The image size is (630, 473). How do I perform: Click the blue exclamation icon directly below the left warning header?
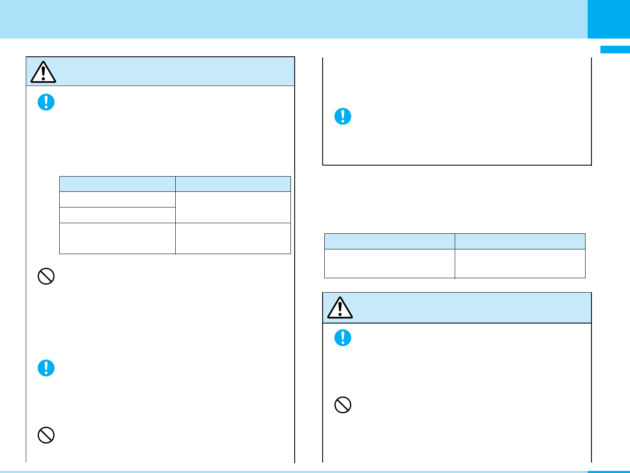(x=46, y=102)
